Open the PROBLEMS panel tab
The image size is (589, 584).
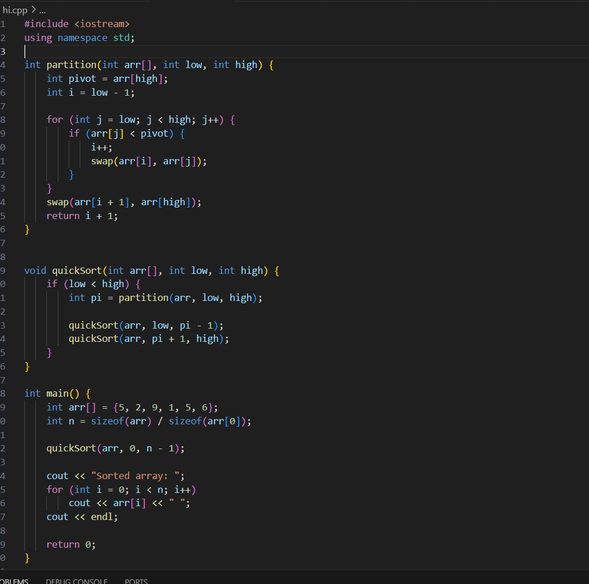click(x=14, y=581)
